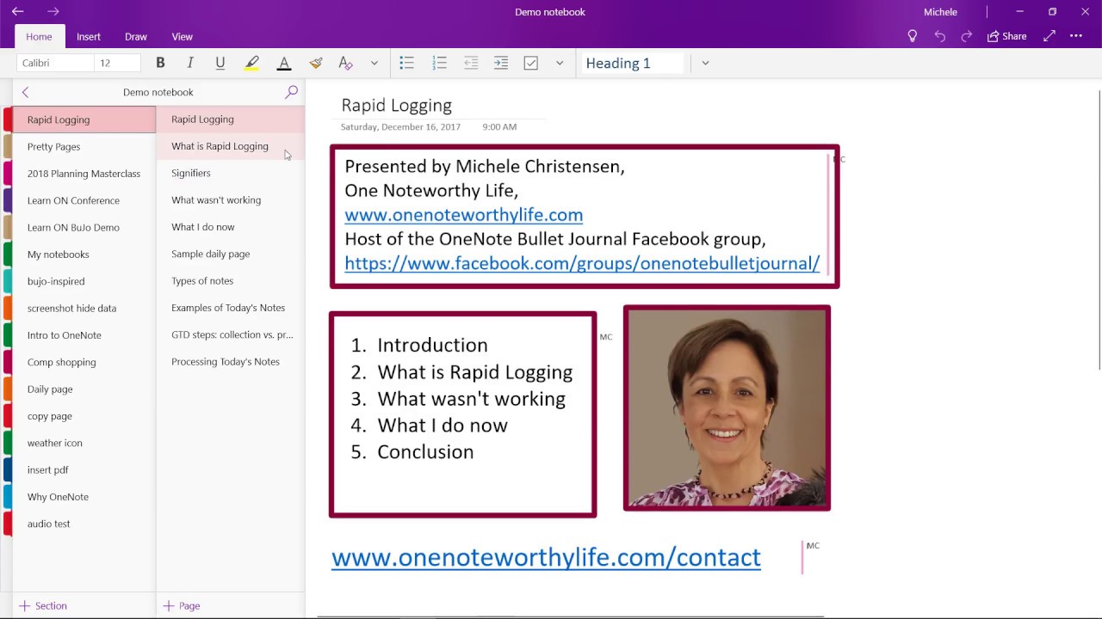Open the lightbulb Tell Me icon

click(x=913, y=36)
